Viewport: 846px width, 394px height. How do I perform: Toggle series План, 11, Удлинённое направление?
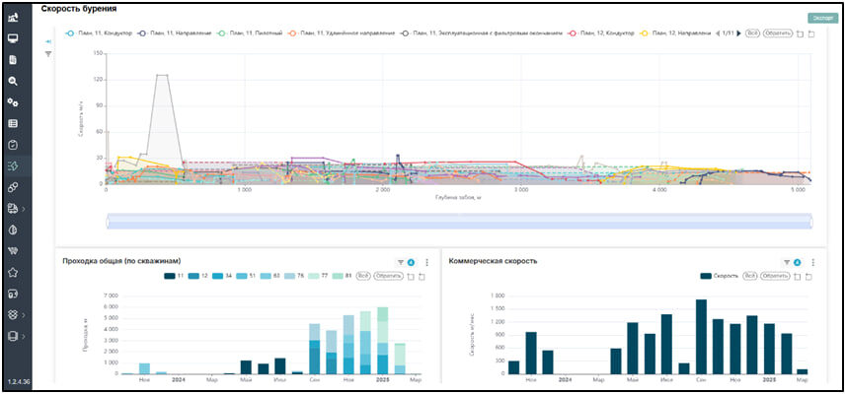coord(342,33)
